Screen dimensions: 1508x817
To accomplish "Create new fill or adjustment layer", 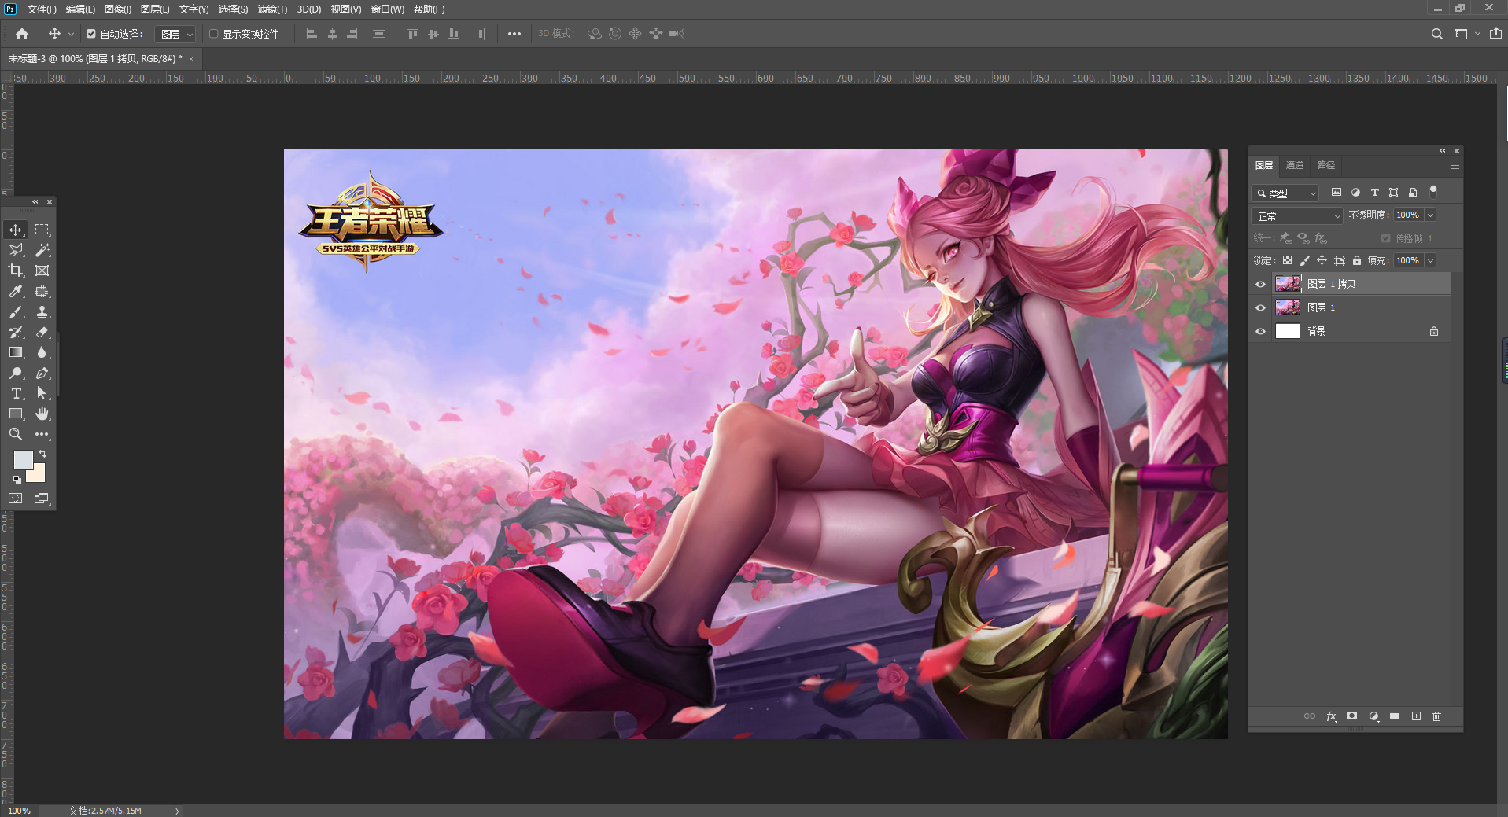I will (x=1373, y=716).
